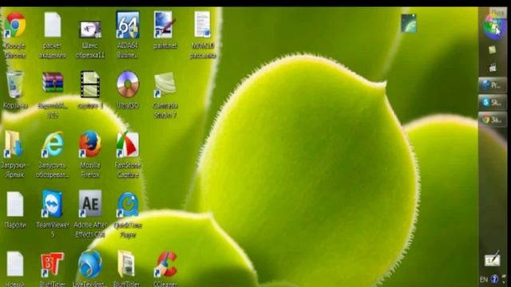Switch to the Skype taskbar window
This screenshot has width=511, height=287.
pyautogui.click(x=493, y=103)
